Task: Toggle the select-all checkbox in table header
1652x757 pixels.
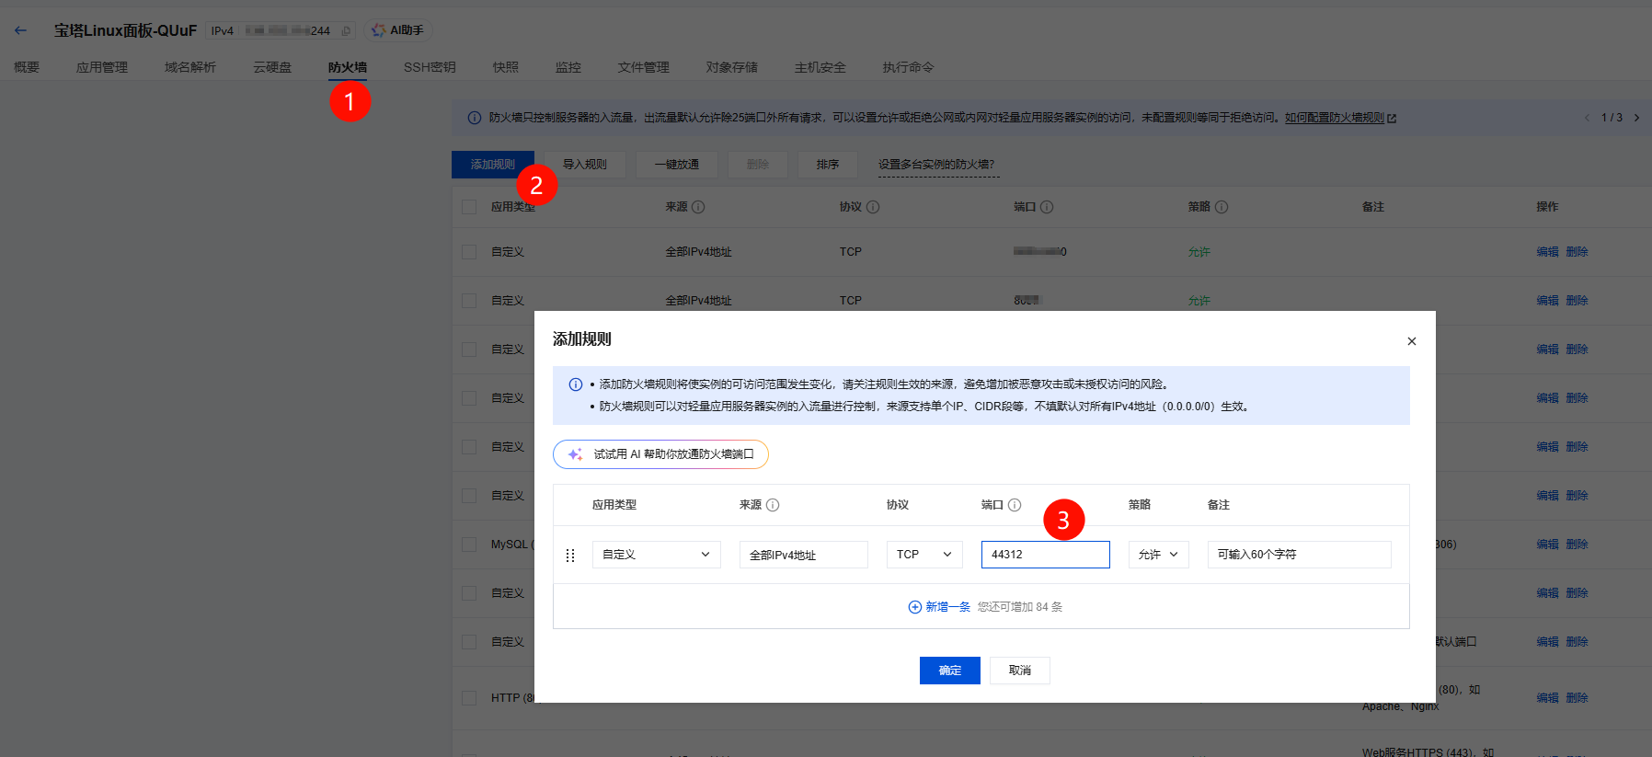Action: [x=469, y=207]
